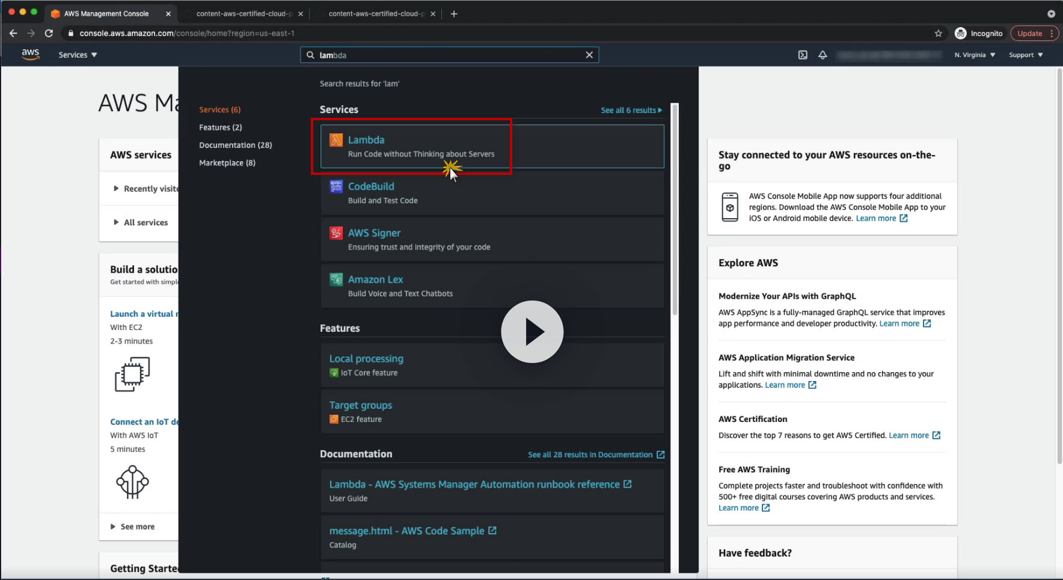Select Services (6) filter

coord(220,109)
